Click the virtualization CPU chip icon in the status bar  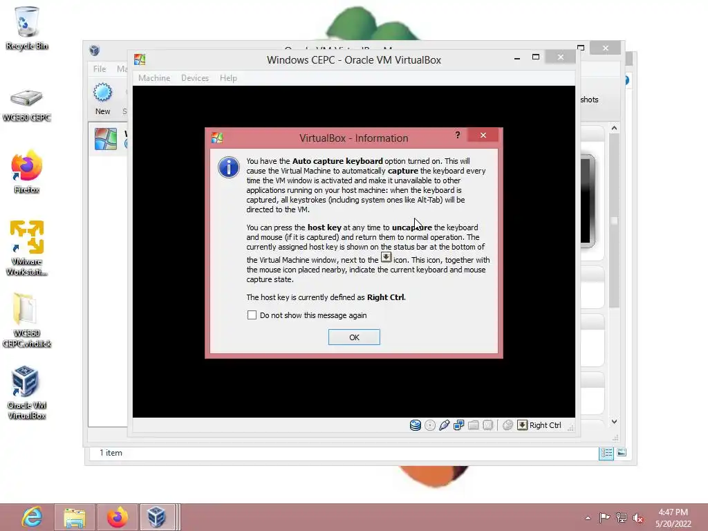(487, 425)
